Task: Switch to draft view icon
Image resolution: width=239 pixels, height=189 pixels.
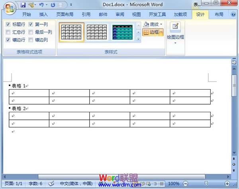Action: point(162,184)
